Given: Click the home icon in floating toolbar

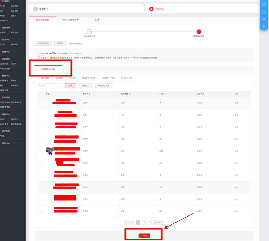Looking at the screenshot, I should tap(264, 26).
